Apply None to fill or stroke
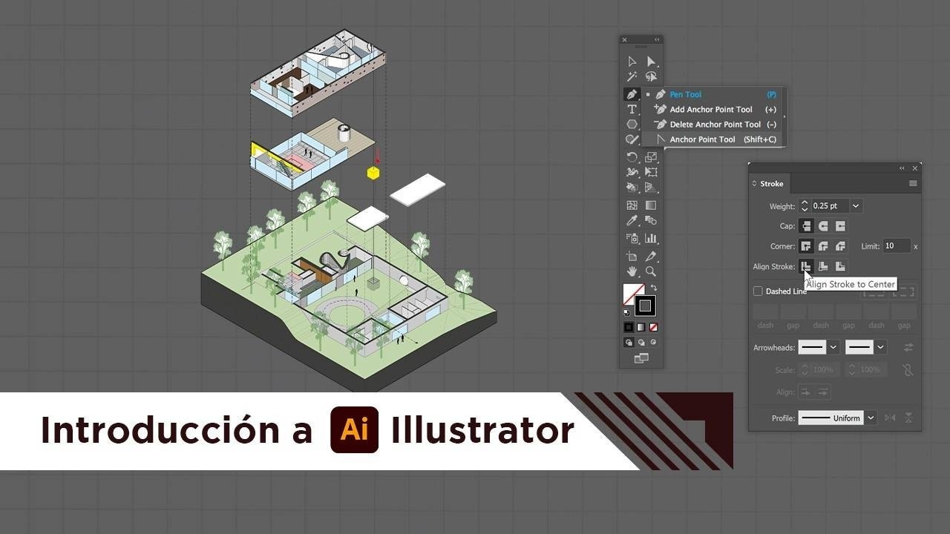This screenshot has height=534, width=950. pos(654,327)
